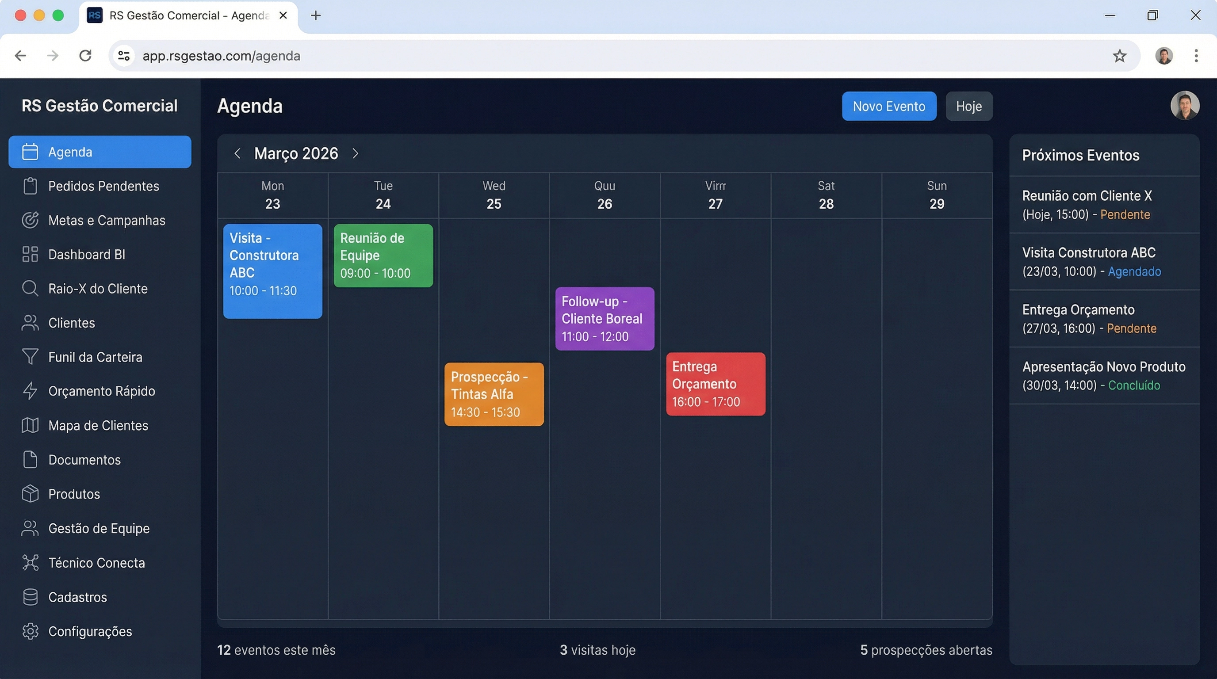1217x679 pixels.
Task: Select the Raio-X do Cliente magnifier icon
Action: 30,289
